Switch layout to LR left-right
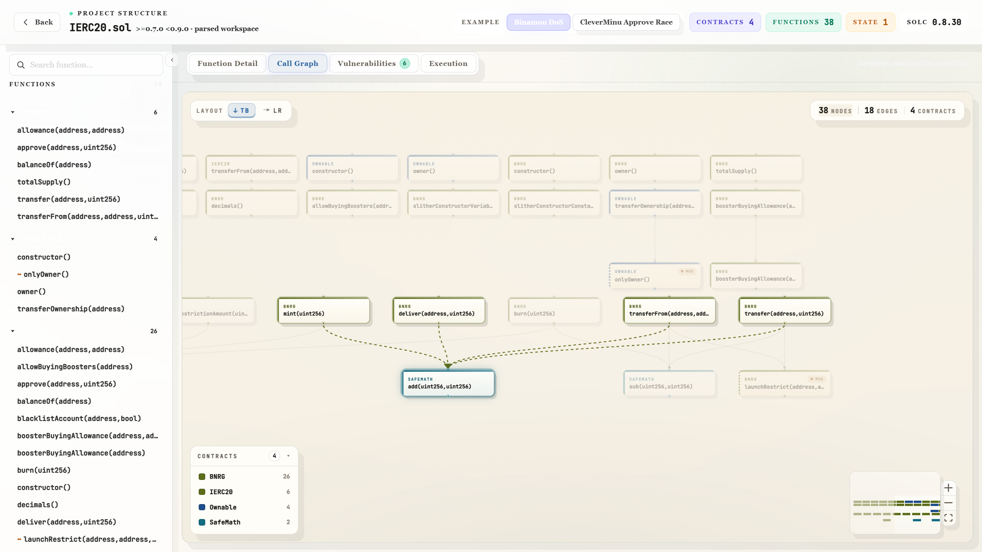Screen dimensions: 982x552 pos(273,110)
